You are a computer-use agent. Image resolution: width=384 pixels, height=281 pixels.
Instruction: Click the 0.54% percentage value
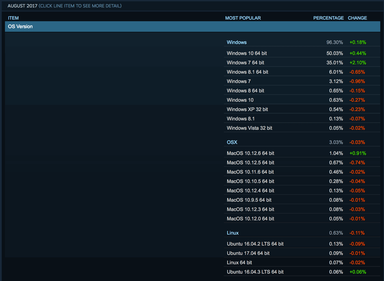coord(336,109)
